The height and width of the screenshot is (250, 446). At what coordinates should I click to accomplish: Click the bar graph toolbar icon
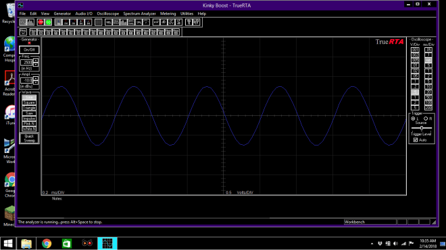pyautogui.click(x=124, y=22)
